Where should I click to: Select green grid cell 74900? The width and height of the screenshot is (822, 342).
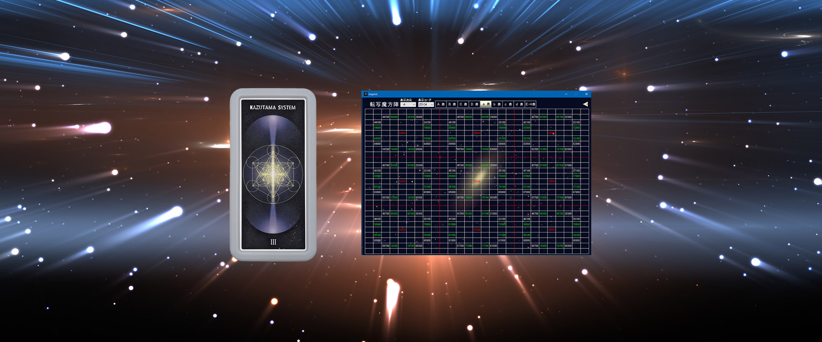point(427,128)
